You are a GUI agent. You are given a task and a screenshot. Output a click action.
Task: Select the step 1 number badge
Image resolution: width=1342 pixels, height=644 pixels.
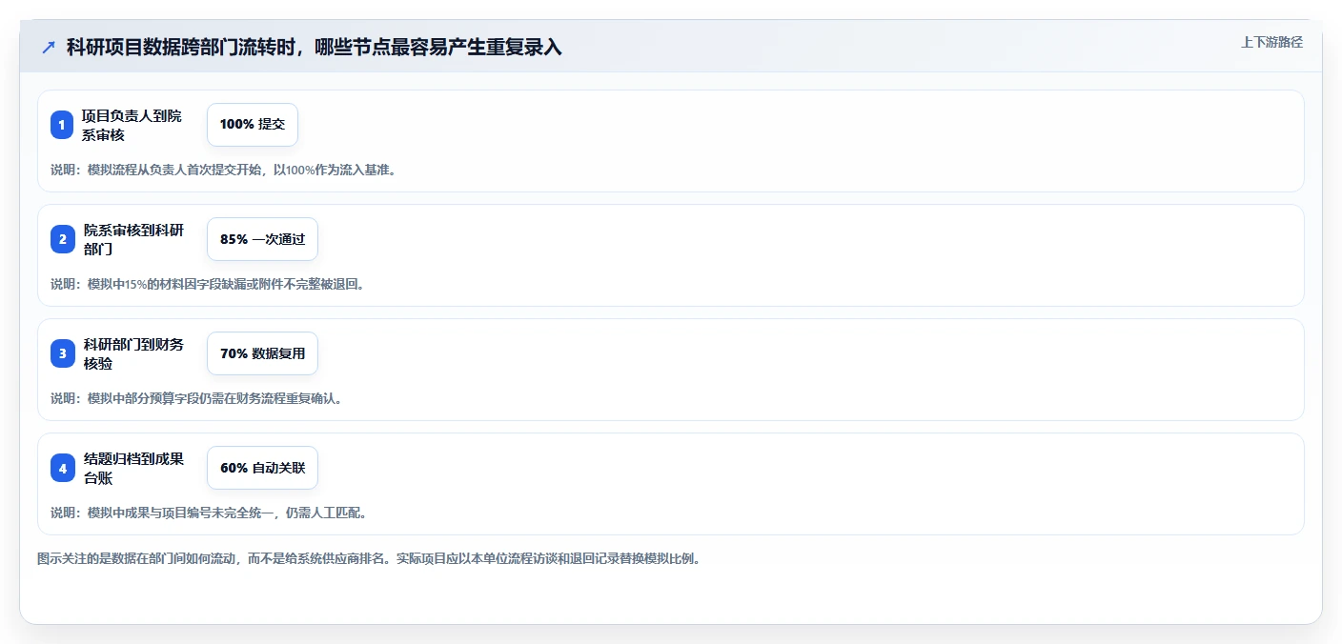tap(62, 125)
